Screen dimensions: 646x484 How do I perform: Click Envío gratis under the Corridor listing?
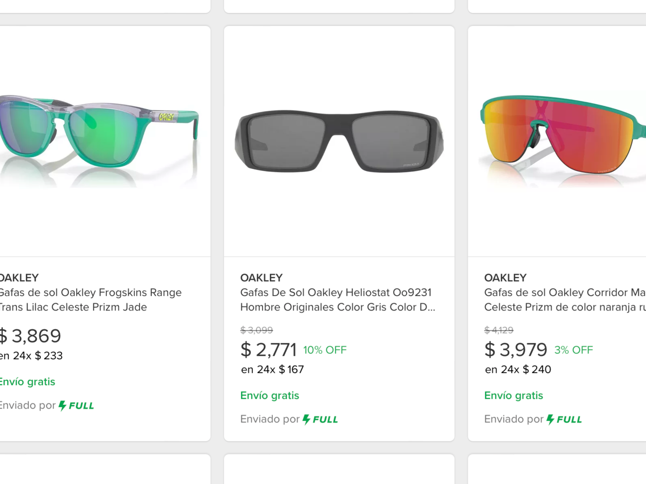click(x=514, y=396)
